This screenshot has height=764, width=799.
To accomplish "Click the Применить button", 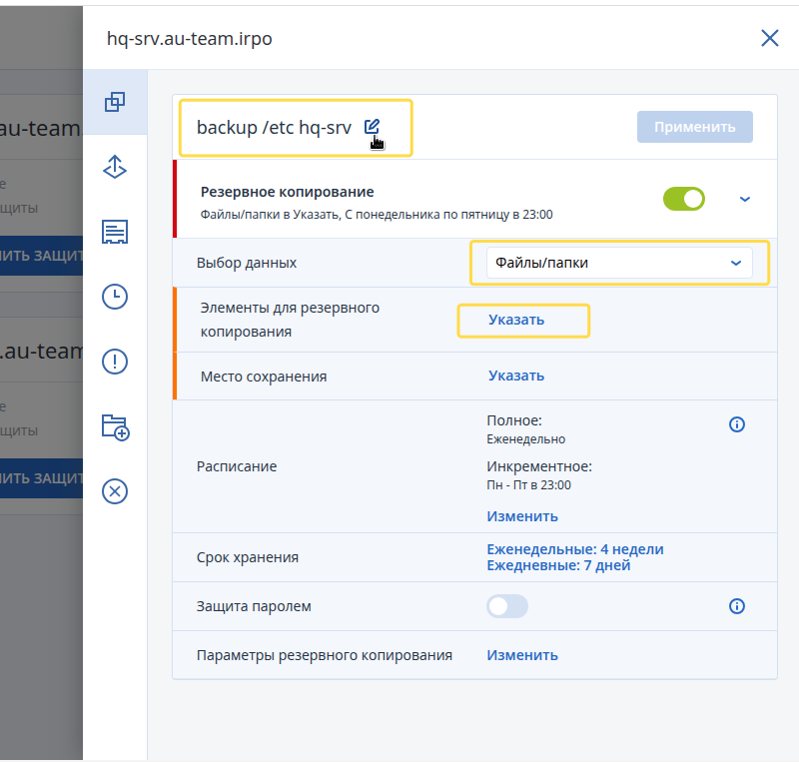I will click(694, 127).
